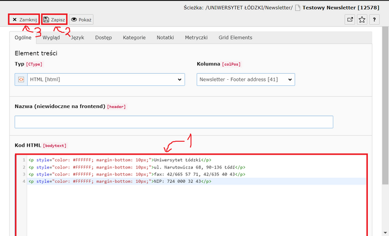Open the Kolumna dropdown for Footer address

(246, 80)
